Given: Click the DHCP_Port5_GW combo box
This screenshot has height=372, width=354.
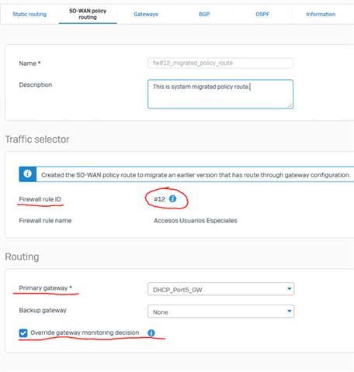Looking at the screenshot, I should coord(220,289).
